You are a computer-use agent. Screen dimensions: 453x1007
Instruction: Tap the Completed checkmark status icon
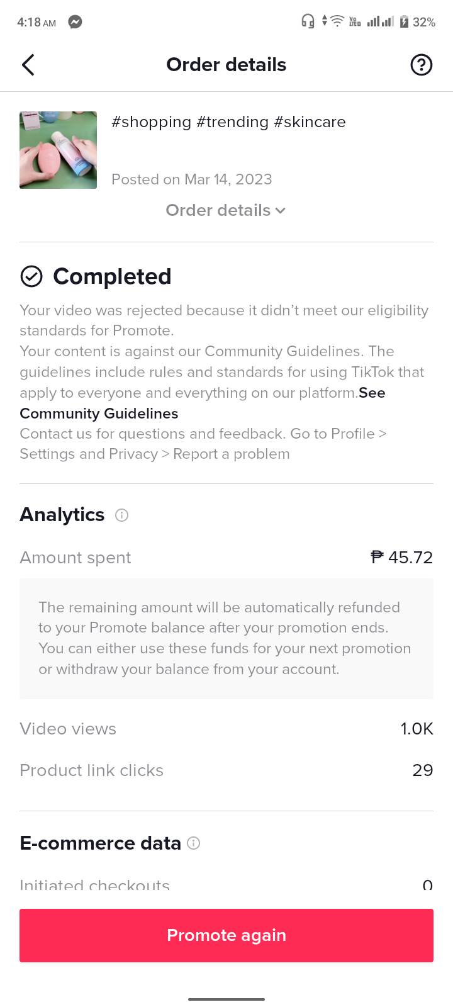point(31,276)
